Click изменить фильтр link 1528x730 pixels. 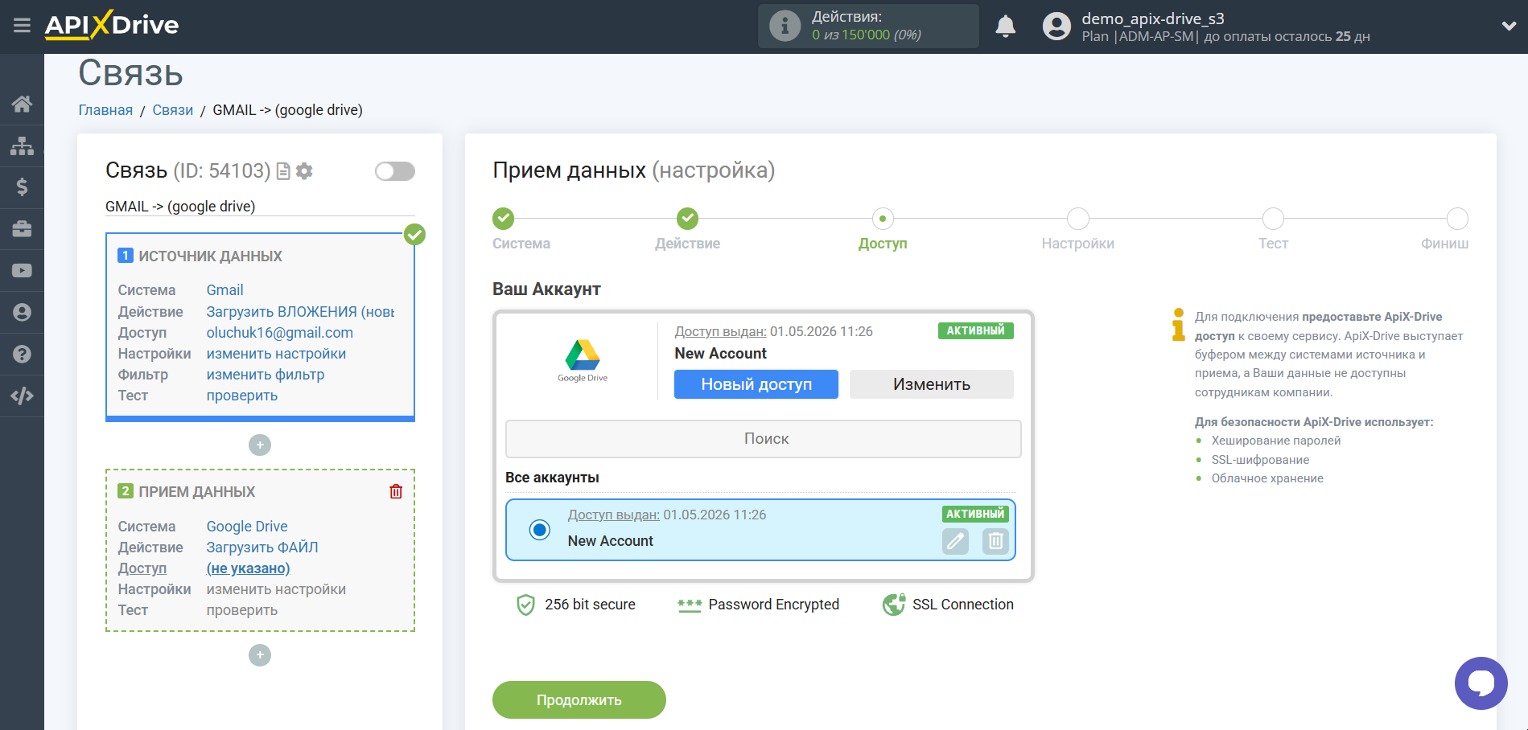(266, 375)
